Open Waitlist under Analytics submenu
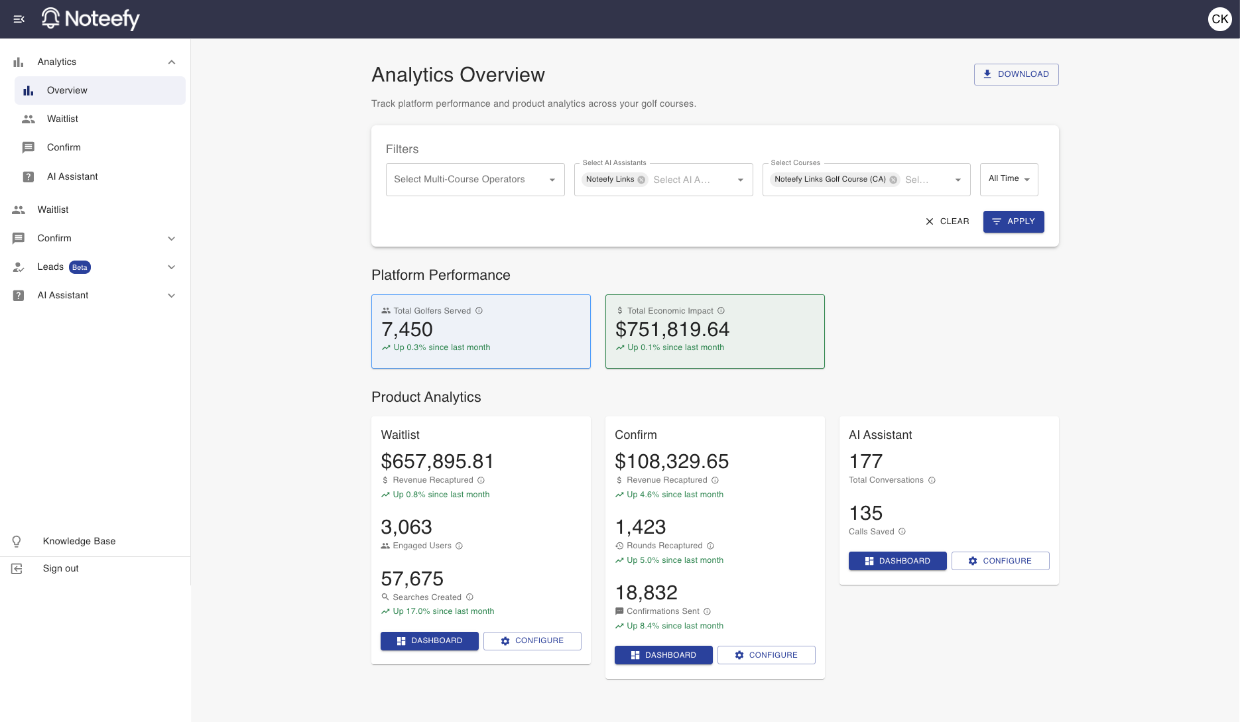 [62, 119]
